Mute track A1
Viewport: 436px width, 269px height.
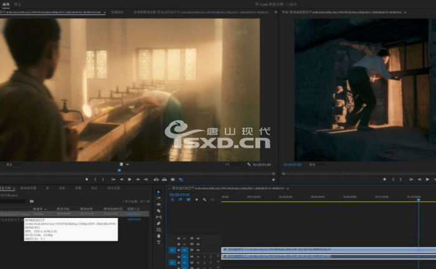click(x=198, y=257)
